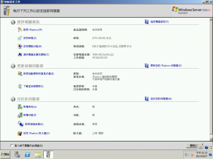This screenshot has width=213, height=159.
Task: Click the computer name WIN-G8QTA4ULQI2 text
Action: click(x=103, y=55)
